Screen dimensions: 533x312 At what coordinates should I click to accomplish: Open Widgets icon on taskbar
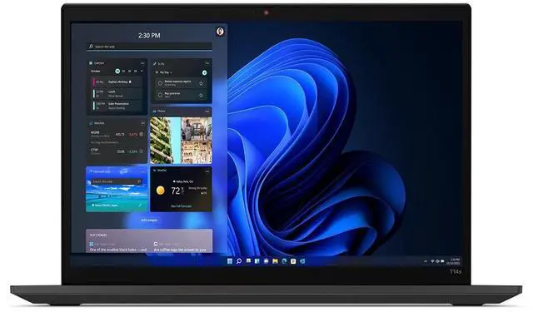257,261
